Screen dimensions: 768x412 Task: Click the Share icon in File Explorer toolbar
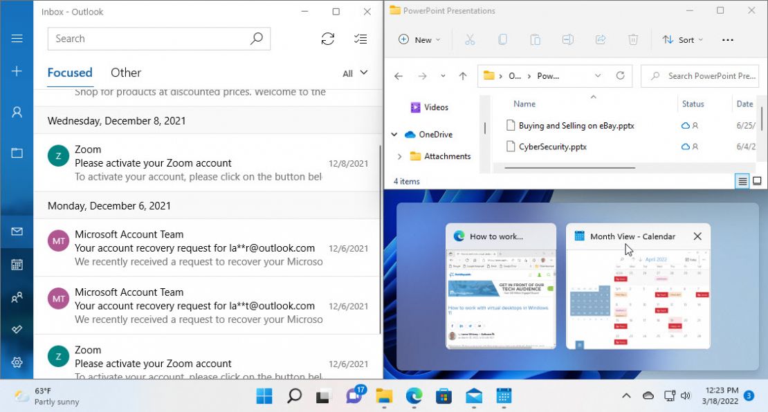click(x=600, y=39)
